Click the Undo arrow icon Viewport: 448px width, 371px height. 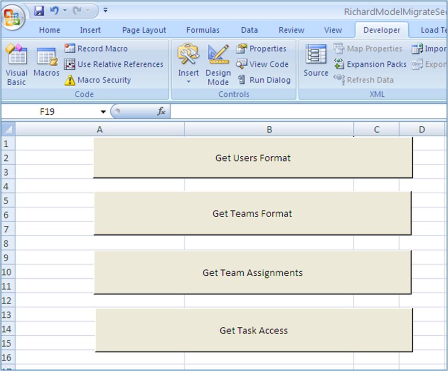pyautogui.click(x=54, y=10)
